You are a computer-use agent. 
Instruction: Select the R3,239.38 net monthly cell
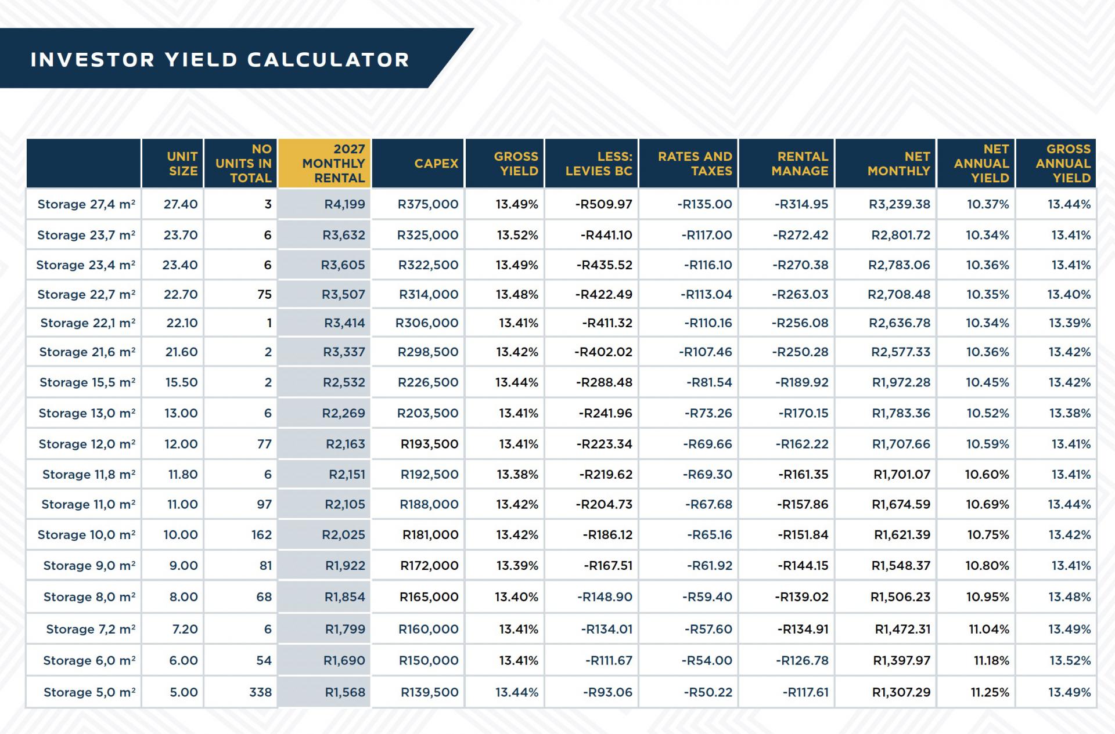pyautogui.click(x=899, y=204)
